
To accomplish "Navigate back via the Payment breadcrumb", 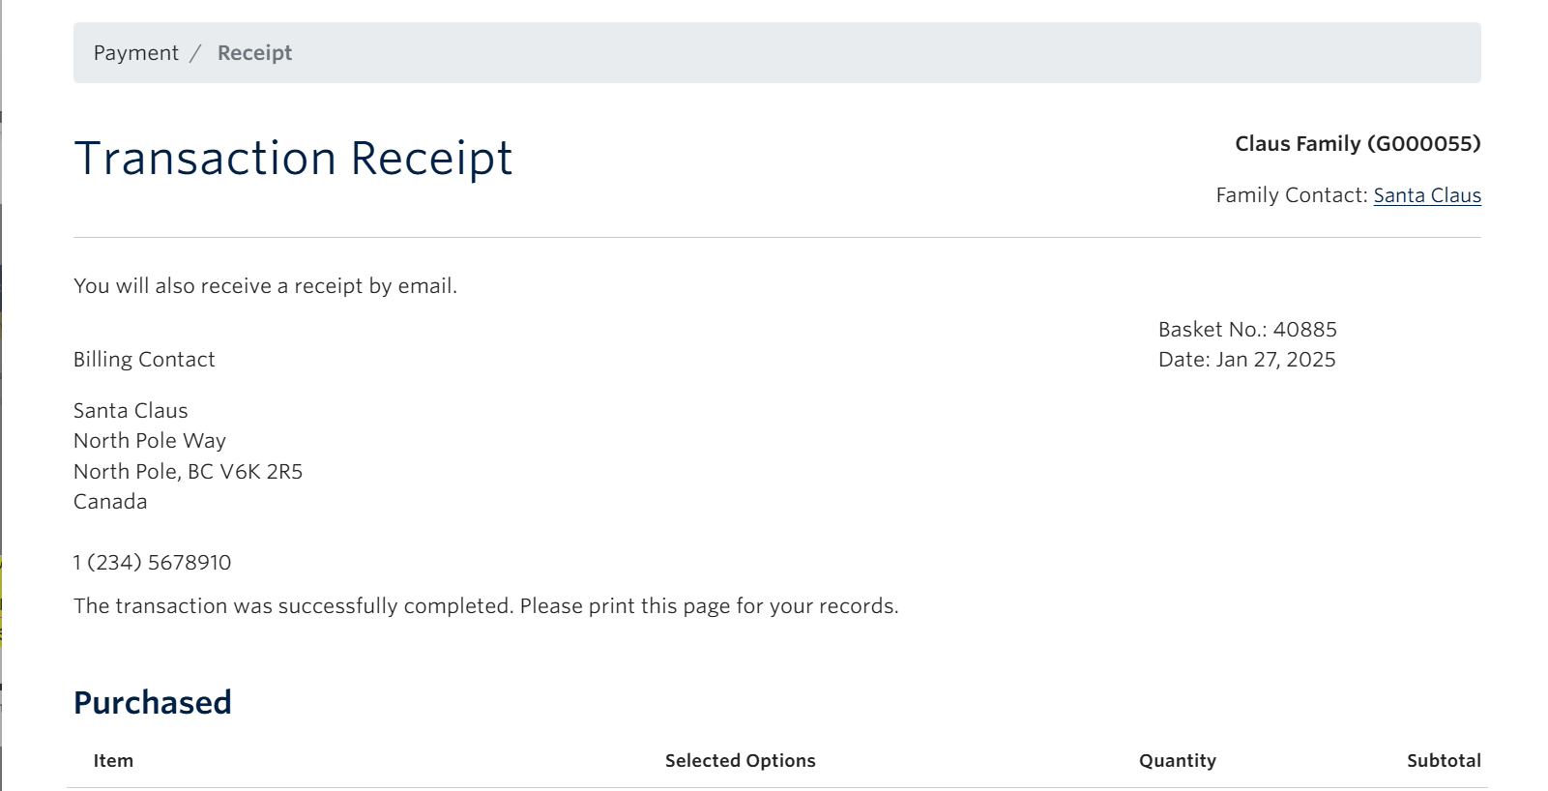I will (x=135, y=52).
